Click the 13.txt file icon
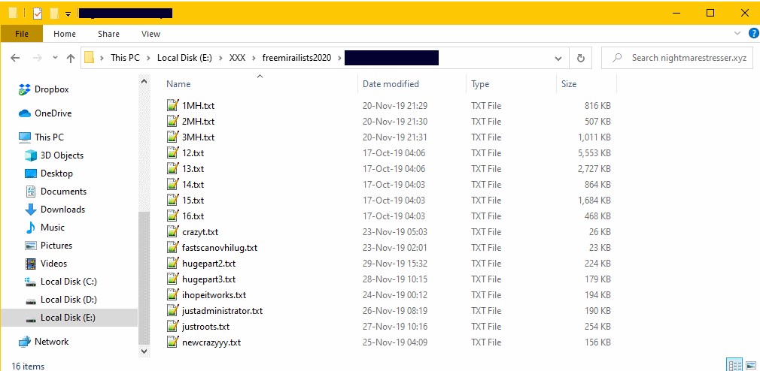The width and height of the screenshot is (760, 371). (x=172, y=169)
